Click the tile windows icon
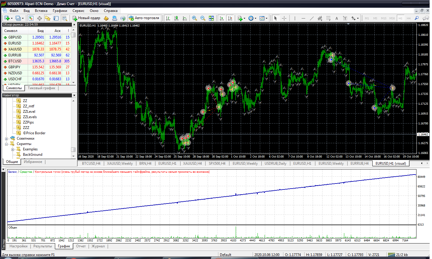The width and height of the screenshot is (432, 259). pos(211,18)
